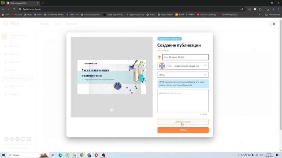Show hidden system tray icons
Viewport: 282px width, 158px height.
click(x=238, y=155)
